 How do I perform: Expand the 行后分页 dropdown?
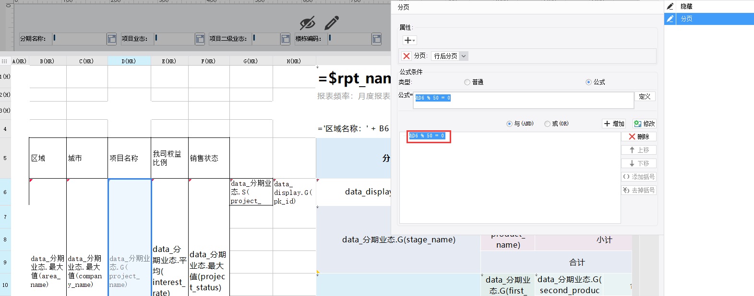[464, 56]
